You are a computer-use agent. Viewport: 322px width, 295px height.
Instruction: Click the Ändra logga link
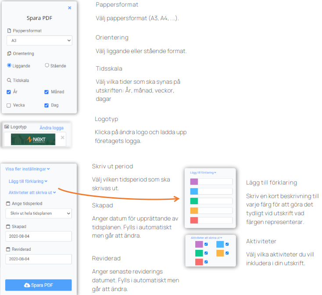pyautogui.click(x=51, y=128)
